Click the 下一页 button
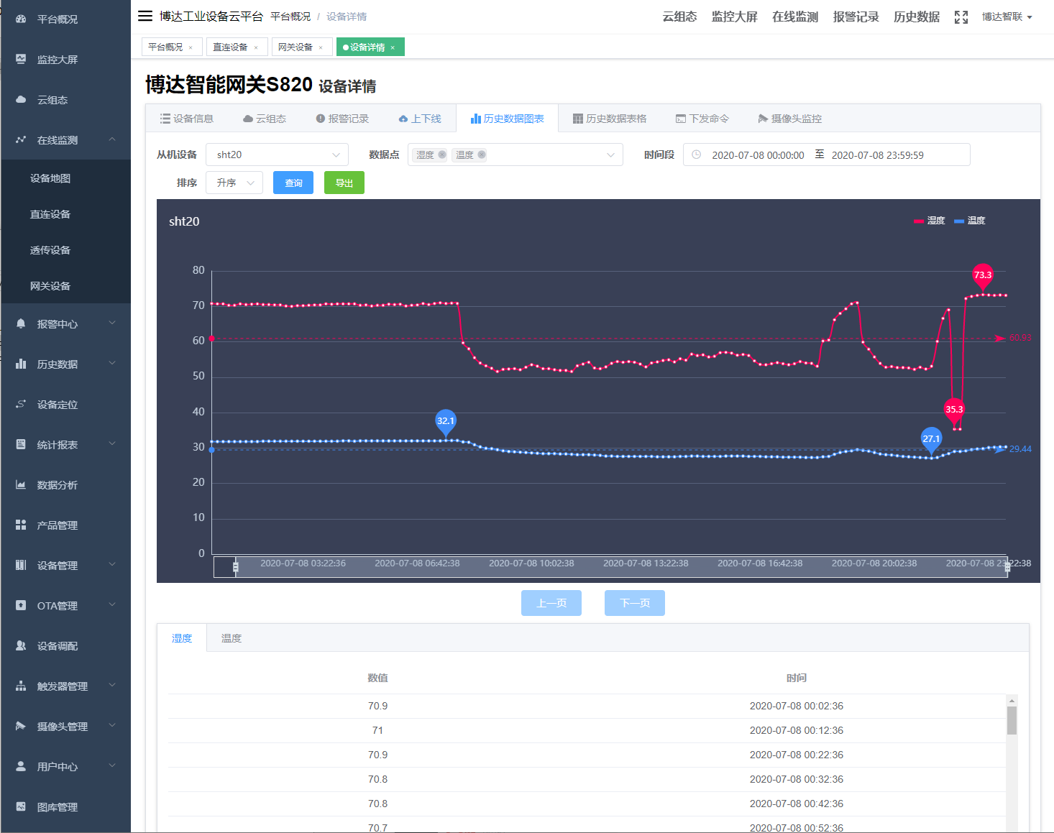 (635, 603)
